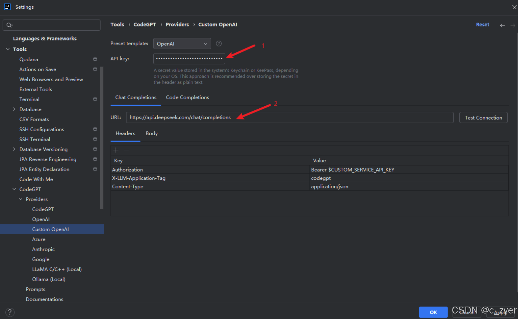
Task: Open Code With Me settings
Action: (36, 179)
